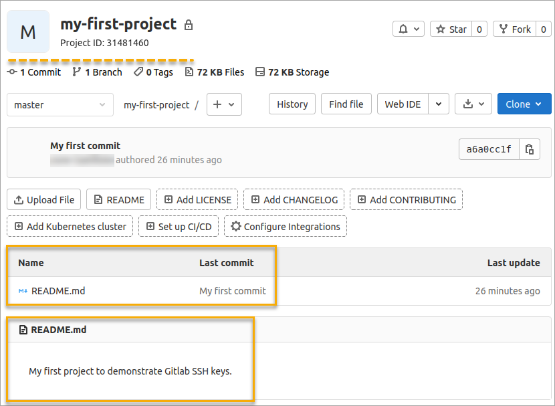The image size is (555, 406).
Task: Open the README button
Action: point(118,199)
